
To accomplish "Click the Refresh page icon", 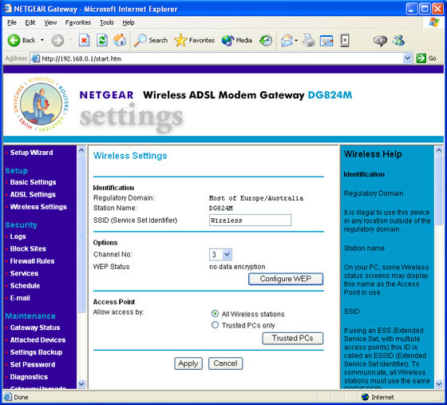I will 102,41.
